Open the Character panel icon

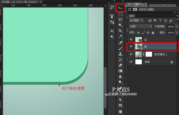pos(112,31)
